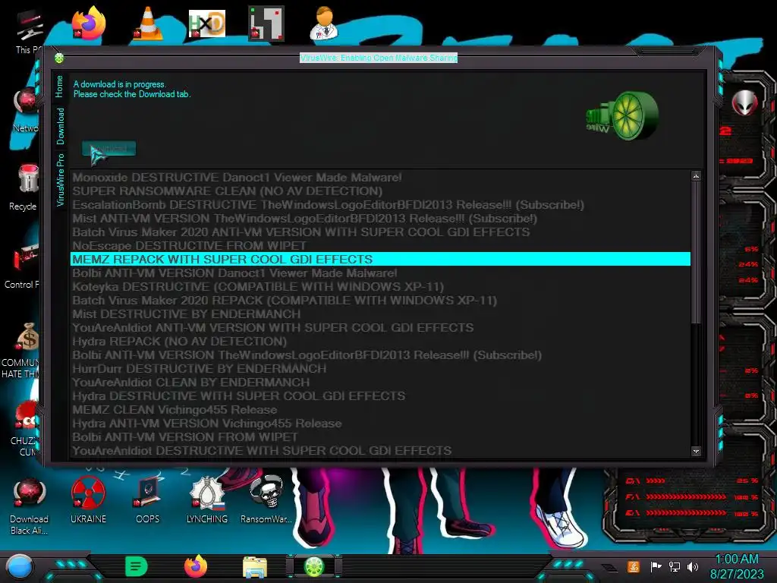Select Bolbi ANTI-VM Danoct1 Viewer entry
777x583 pixels.
coord(381,273)
